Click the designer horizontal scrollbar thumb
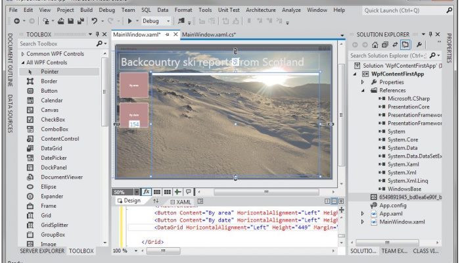This screenshot has height=263, width=460. tap(266, 192)
